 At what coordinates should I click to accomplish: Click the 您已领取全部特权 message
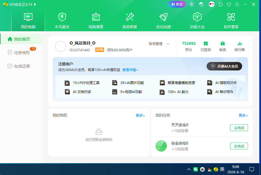[99, 139]
